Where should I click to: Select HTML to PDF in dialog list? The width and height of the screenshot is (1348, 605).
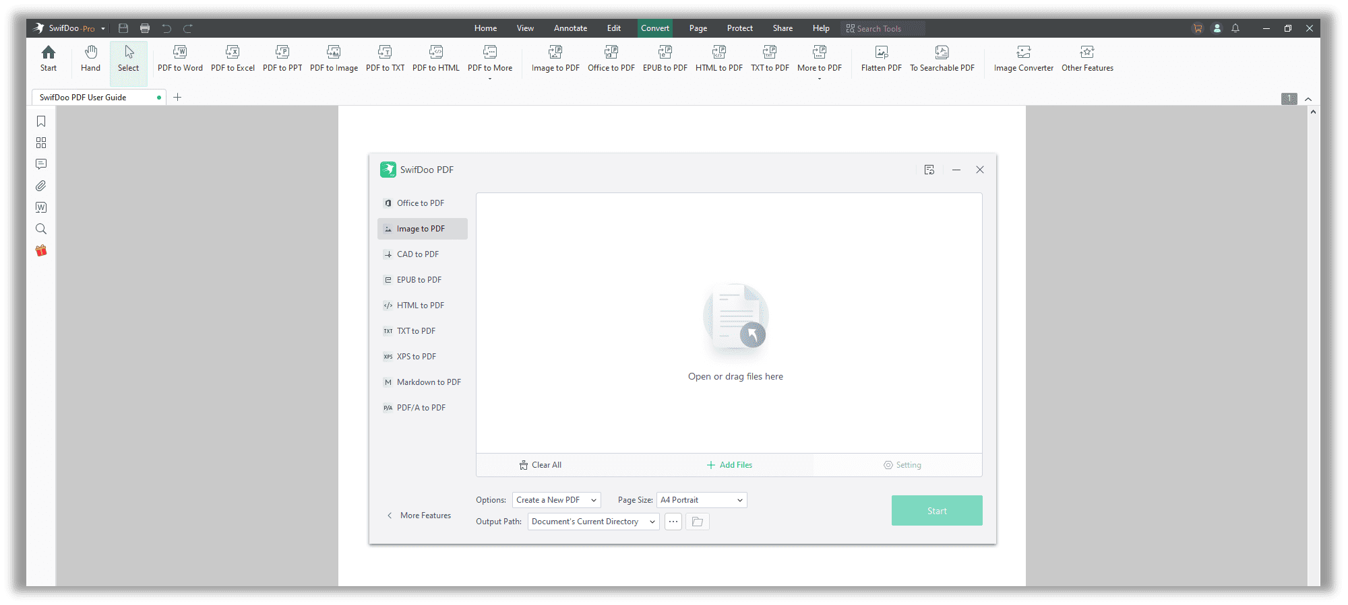point(422,306)
